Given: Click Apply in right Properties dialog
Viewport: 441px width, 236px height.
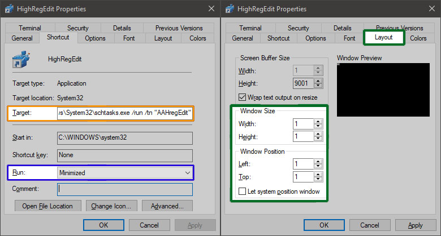Looking at the screenshot, I should click(416, 225).
